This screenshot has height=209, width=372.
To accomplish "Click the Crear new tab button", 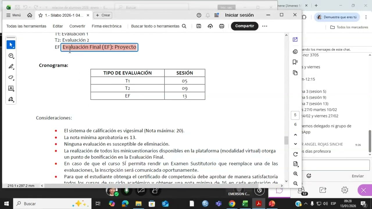I will point(103,15).
